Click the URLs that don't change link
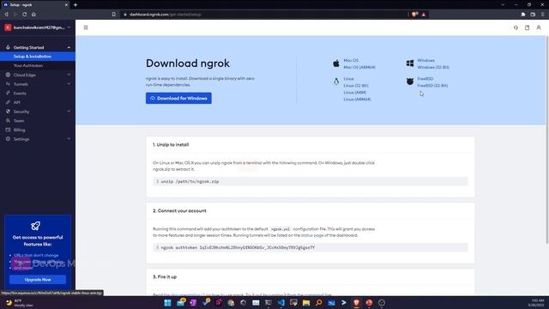The width and height of the screenshot is (549, 309). pyautogui.click(x=36, y=256)
